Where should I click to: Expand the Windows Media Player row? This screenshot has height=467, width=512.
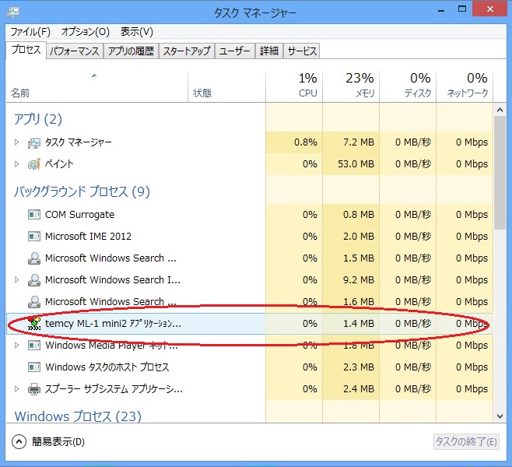tap(16, 345)
